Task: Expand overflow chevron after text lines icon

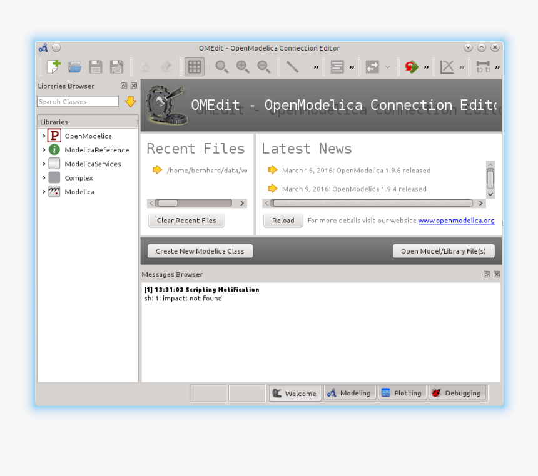Action: click(352, 67)
